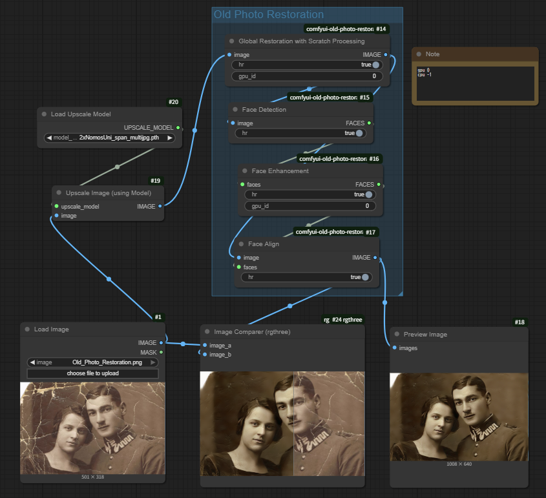546x498 pixels.
Task: Click the gpu_id field in Face Enhancement
Action: pos(310,206)
